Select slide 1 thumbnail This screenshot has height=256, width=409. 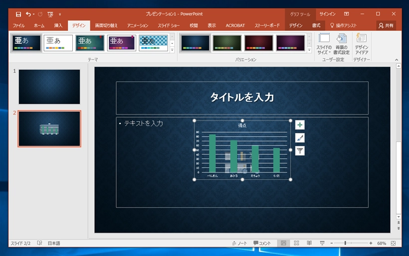[x=49, y=87]
